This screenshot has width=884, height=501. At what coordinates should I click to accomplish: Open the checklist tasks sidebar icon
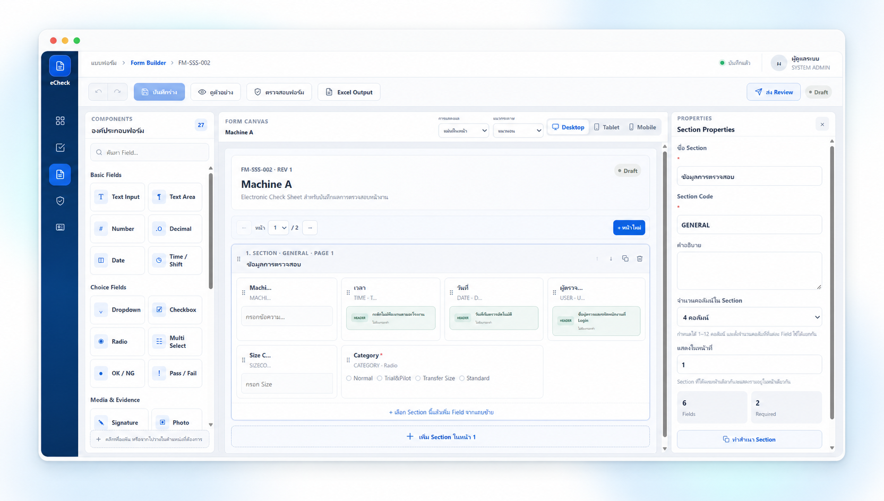[x=60, y=148]
